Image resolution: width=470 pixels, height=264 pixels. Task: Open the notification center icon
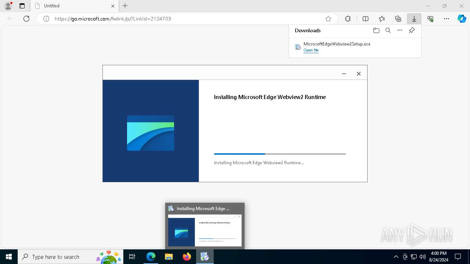458,257
